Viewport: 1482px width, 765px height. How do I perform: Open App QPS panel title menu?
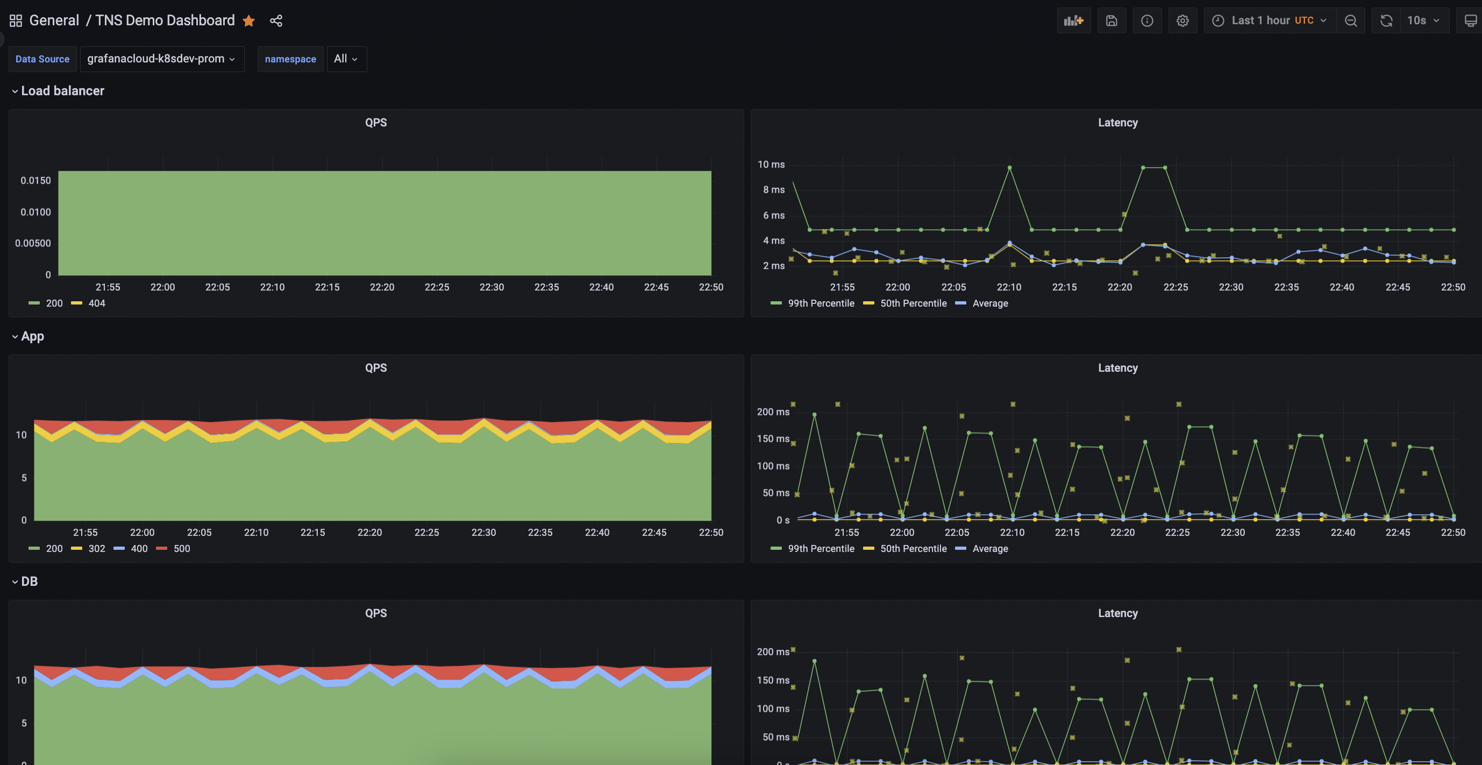(x=376, y=368)
